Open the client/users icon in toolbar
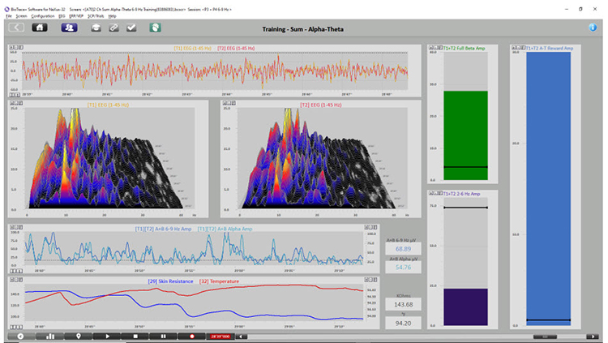This screenshot has height=343, width=608. (x=69, y=27)
